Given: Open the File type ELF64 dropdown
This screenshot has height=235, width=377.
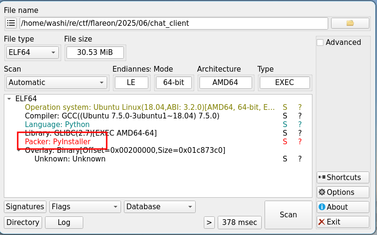Looking at the screenshot, I should pos(33,52).
